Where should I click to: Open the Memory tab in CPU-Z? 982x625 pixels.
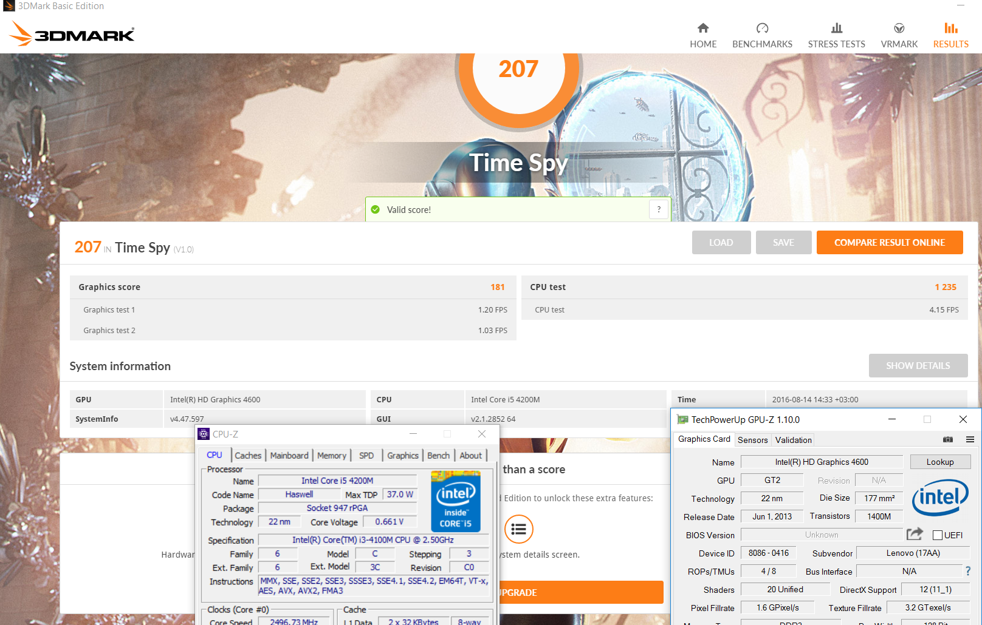[332, 456]
